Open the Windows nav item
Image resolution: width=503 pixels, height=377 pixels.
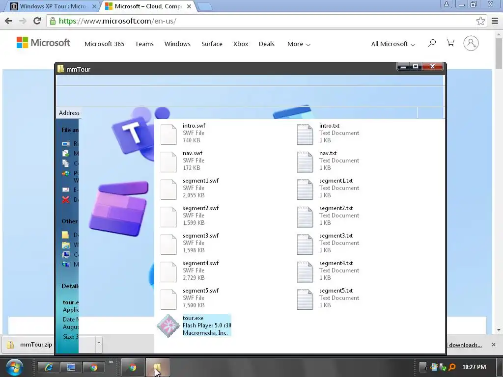[177, 44]
